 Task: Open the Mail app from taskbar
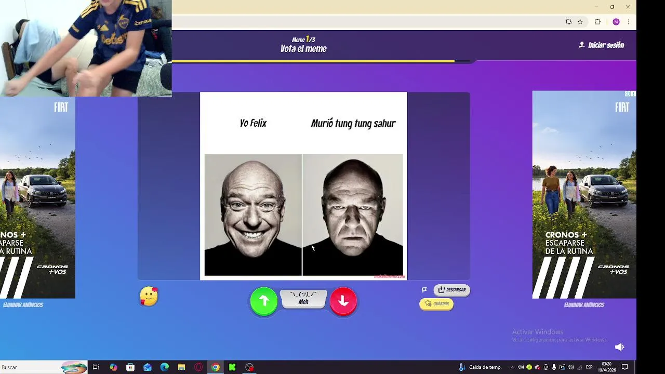(148, 367)
